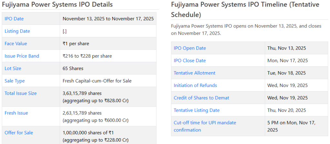Image resolution: width=330 pixels, height=144 pixels.
Task: Click the 'Mon, Nov 17, 2025' close date
Action: tap(287, 61)
